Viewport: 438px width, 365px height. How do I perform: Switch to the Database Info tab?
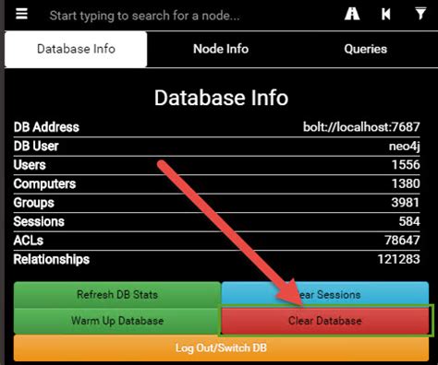pos(76,49)
